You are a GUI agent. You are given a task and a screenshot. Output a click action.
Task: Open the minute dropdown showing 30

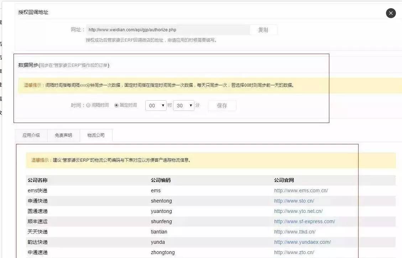pos(184,106)
